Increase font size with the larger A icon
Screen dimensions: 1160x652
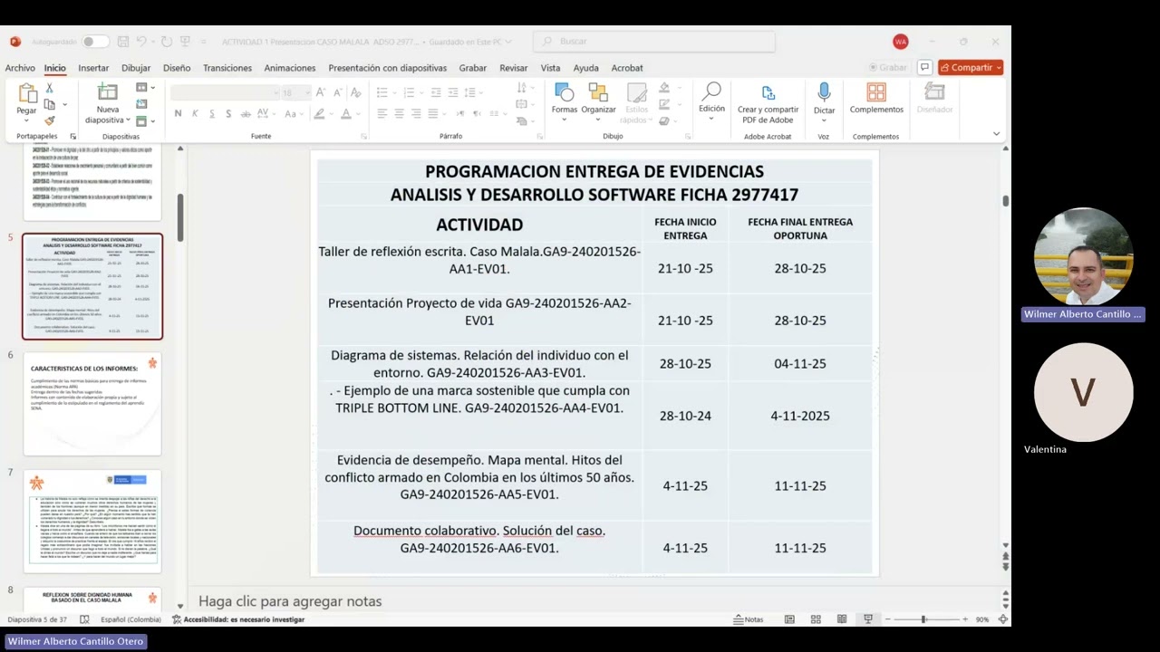tap(323, 92)
